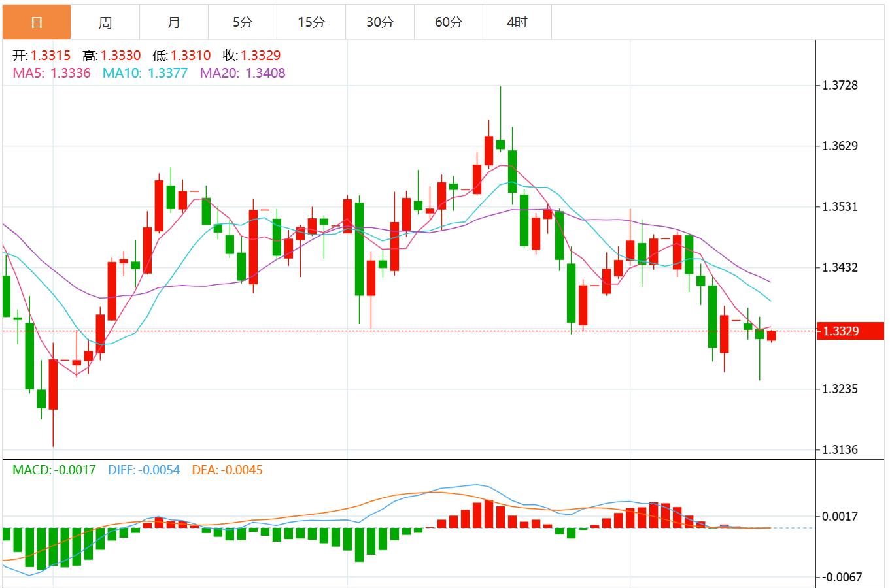890x588 pixels.
Task: Select the 60分 hourly chart
Action: click(449, 22)
